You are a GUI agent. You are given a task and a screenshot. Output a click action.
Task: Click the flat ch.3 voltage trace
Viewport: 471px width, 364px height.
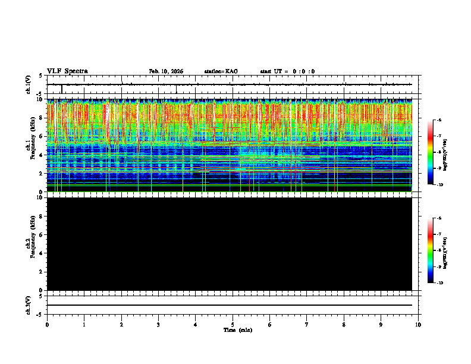229,305
